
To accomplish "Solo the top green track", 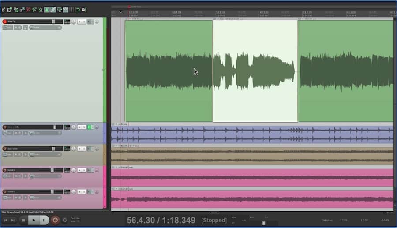I will (84, 22).
